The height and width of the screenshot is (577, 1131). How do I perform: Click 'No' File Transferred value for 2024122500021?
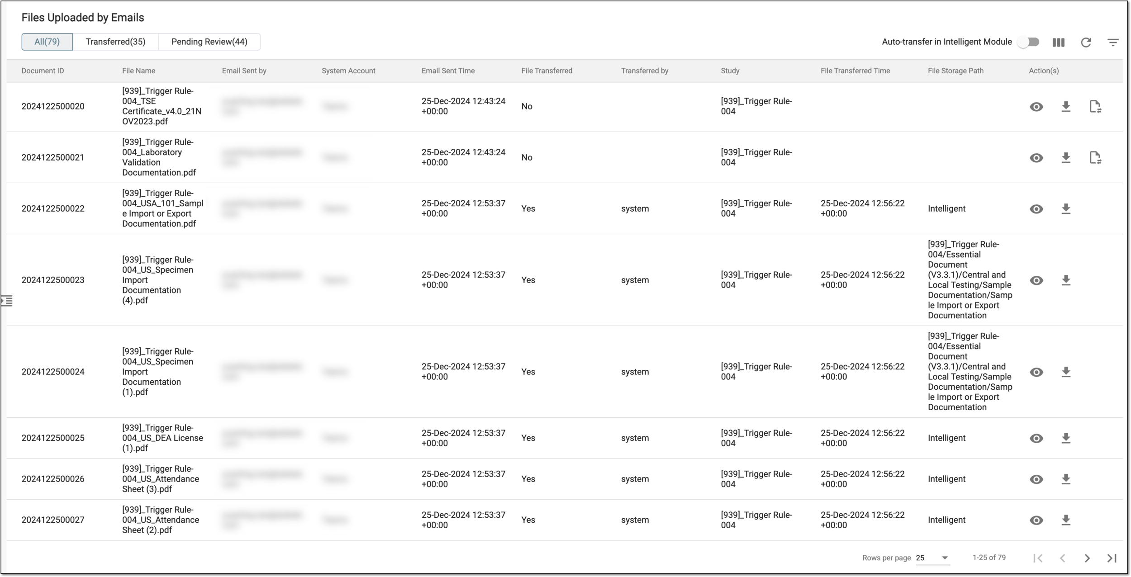(527, 158)
